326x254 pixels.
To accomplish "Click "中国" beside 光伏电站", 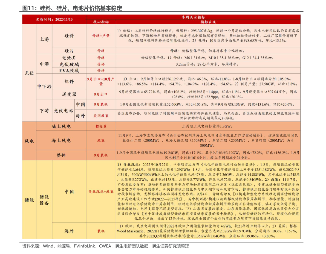I will pyautogui.click(x=80, y=104).
